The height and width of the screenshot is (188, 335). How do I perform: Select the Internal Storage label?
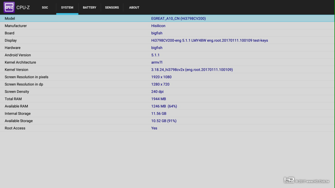click(18, 114)
